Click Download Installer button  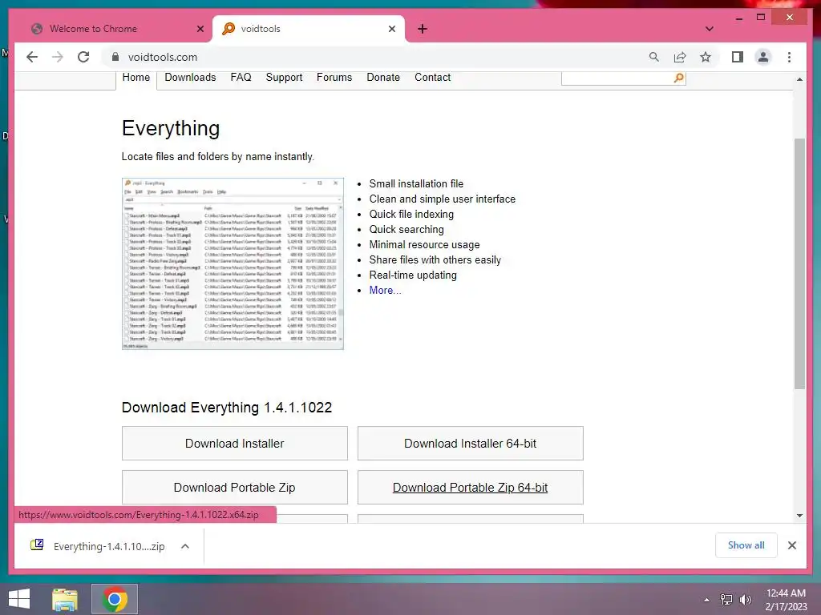[x=235, y=444]
